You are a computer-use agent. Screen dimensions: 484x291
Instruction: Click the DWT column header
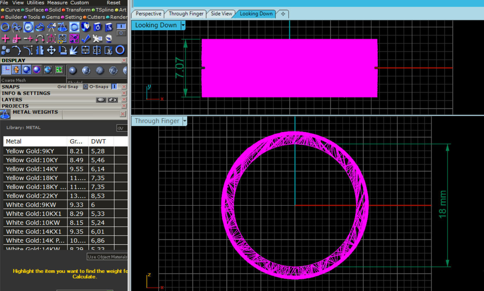pos(101,142)
